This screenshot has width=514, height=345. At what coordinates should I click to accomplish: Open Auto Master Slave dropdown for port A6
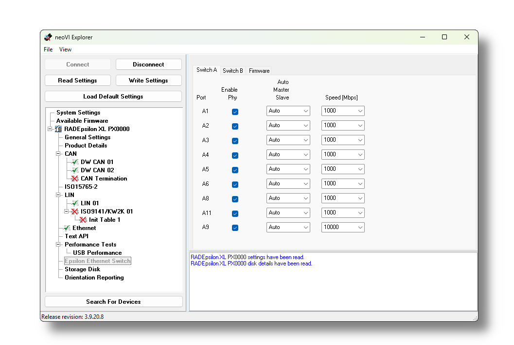[288, 183]
